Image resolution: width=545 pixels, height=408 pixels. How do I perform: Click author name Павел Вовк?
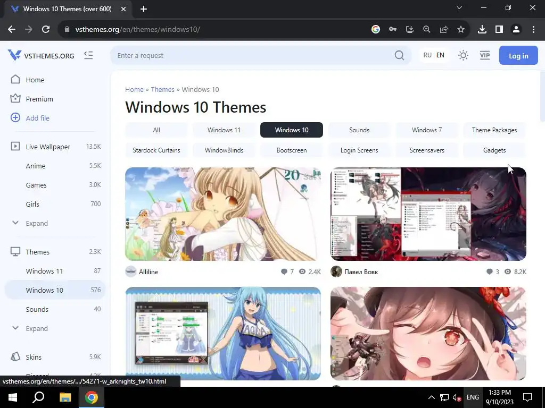pos(361,271)
